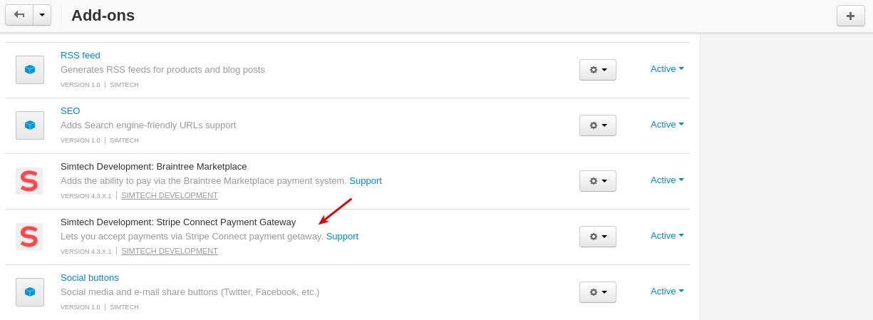The height and width of the screenshot is (320, 873).
Task: Click Support link for Braintree Marketplace
Action: tap(366, 181)
